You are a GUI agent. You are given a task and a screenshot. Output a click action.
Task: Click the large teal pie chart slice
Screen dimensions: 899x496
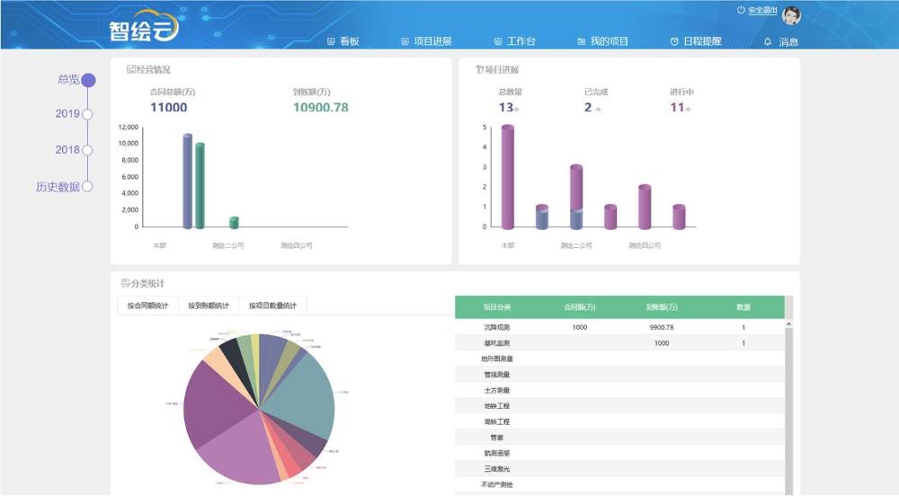pos(301,395)
